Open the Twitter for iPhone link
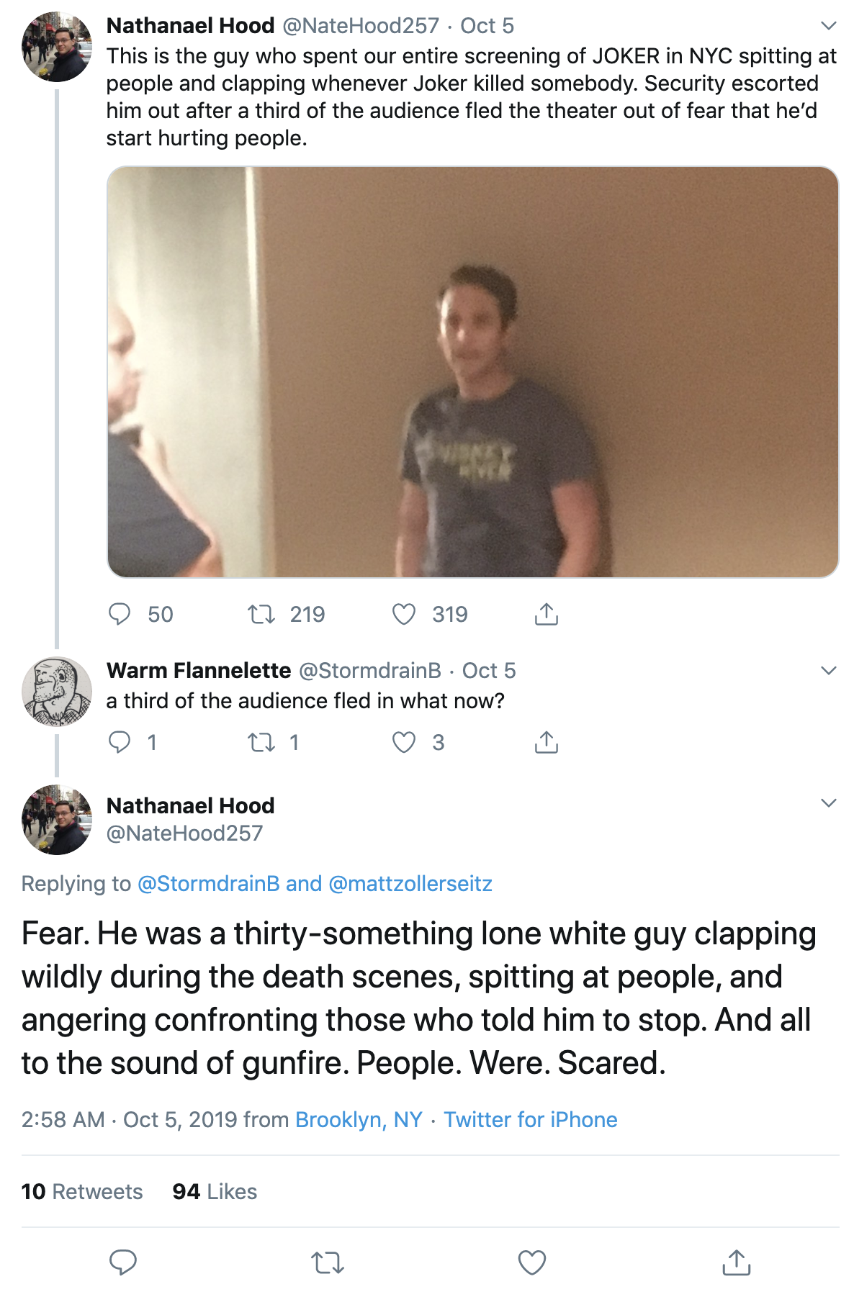854x1297 pixels. (x=531, y=1119)
